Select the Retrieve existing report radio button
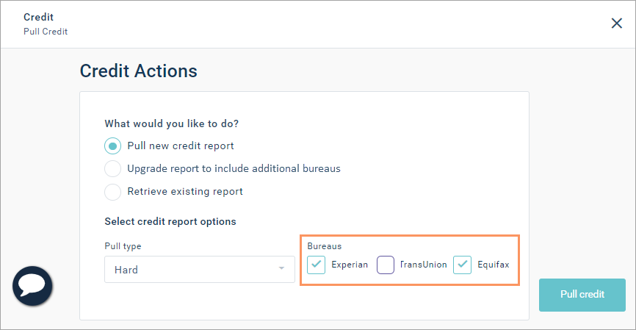 pyautogui.click(x=113, y=192)
